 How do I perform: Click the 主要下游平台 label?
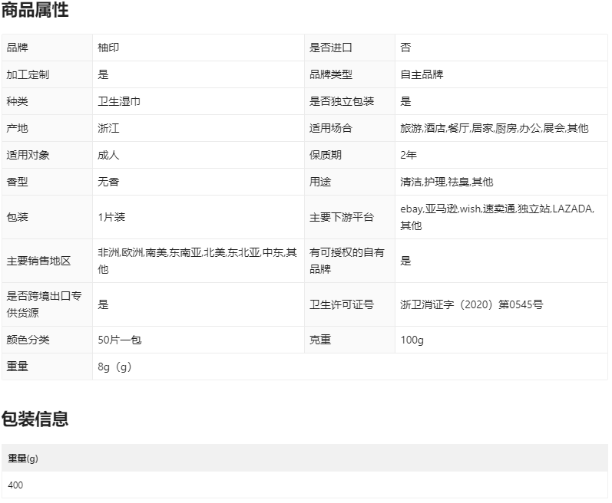coord(342,217)
